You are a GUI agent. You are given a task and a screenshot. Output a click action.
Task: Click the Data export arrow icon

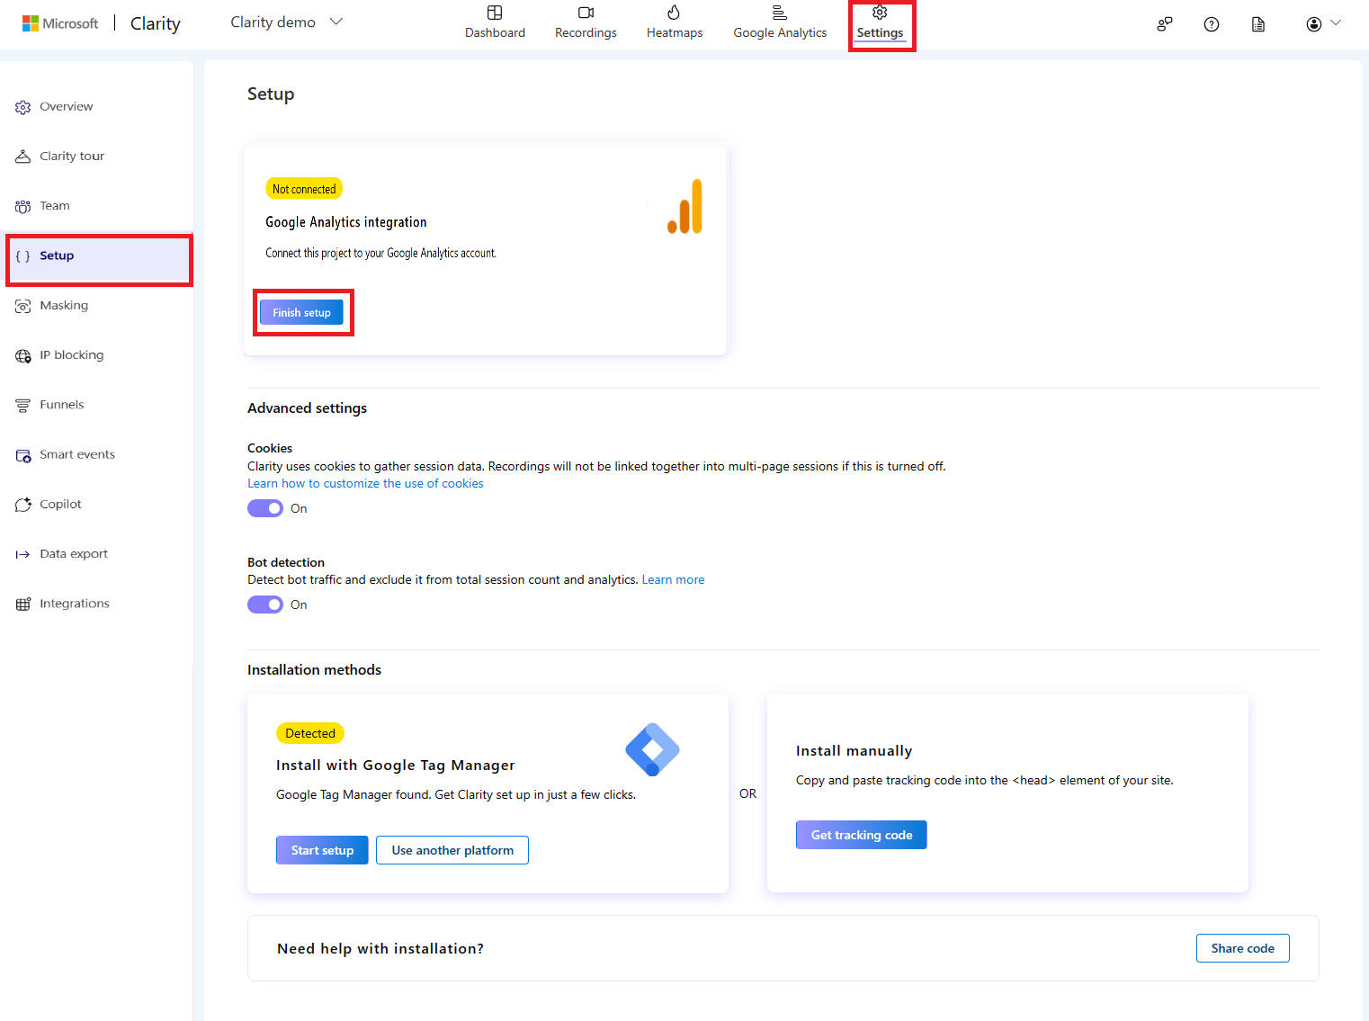(x=23, y=554)
